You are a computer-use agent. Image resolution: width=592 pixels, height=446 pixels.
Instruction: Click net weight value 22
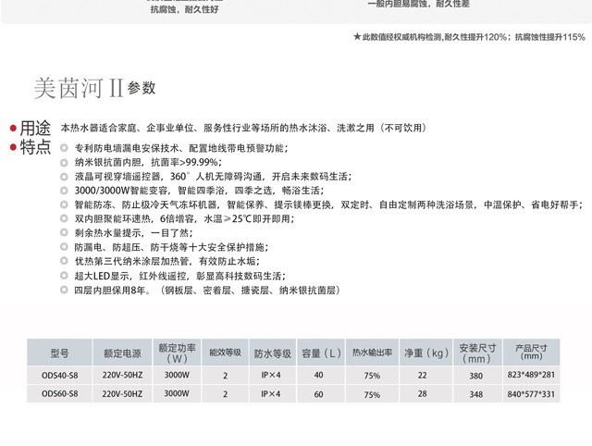[x=422, y=376]
